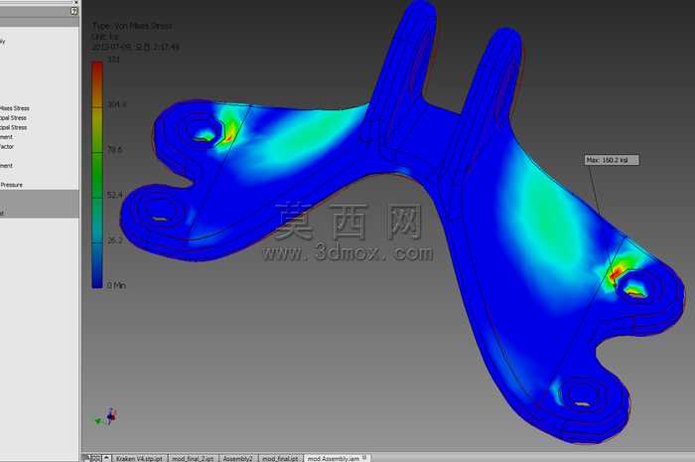Select the Safety Factor result row
This screenshot has width=695, height=462.
point(7,146)
